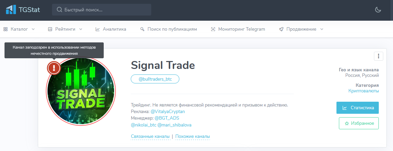Viewport: 393px width, 151px height.
Task: Click the Статистика button
Action: pyautogui.click(x=357, y=108)
